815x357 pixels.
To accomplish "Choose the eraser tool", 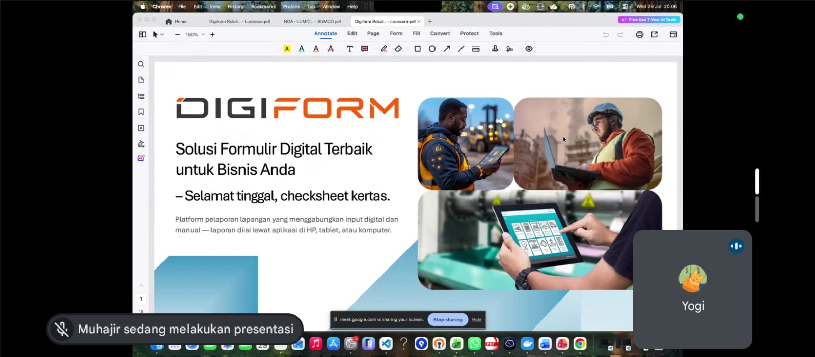I will coord(398,49).
